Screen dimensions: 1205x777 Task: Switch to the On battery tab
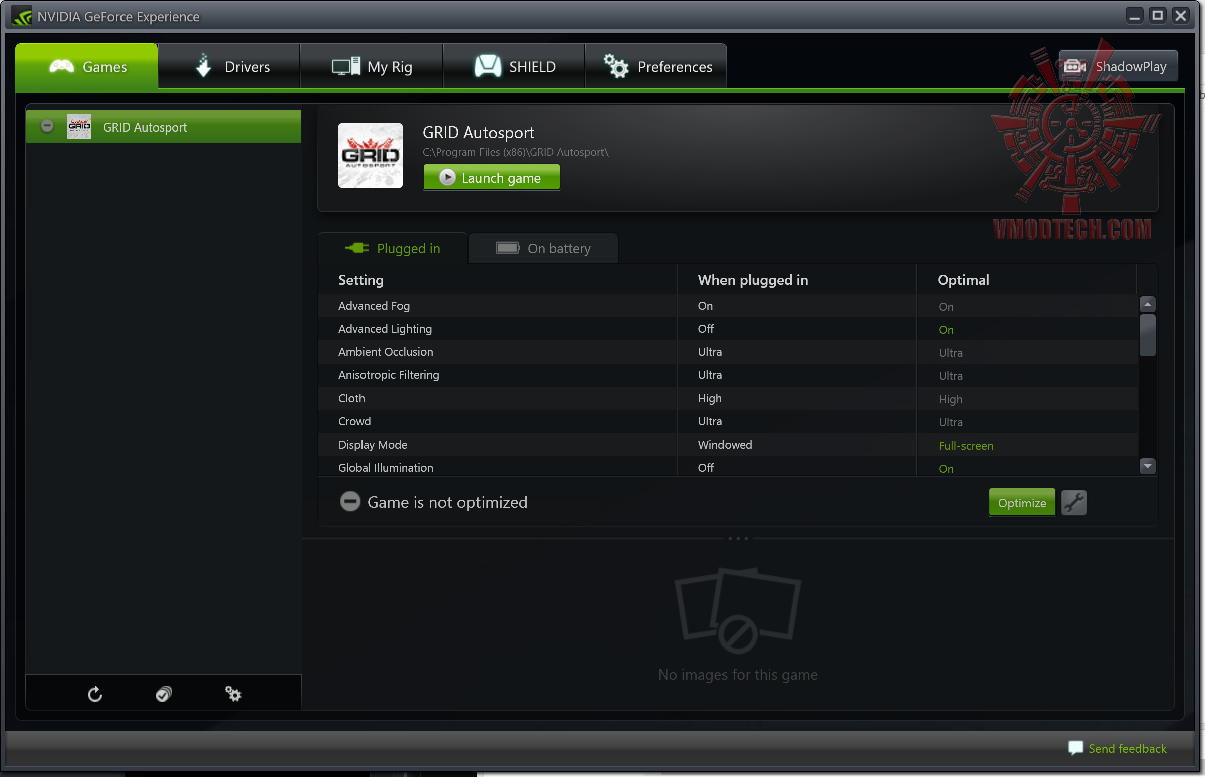[543, 249]
